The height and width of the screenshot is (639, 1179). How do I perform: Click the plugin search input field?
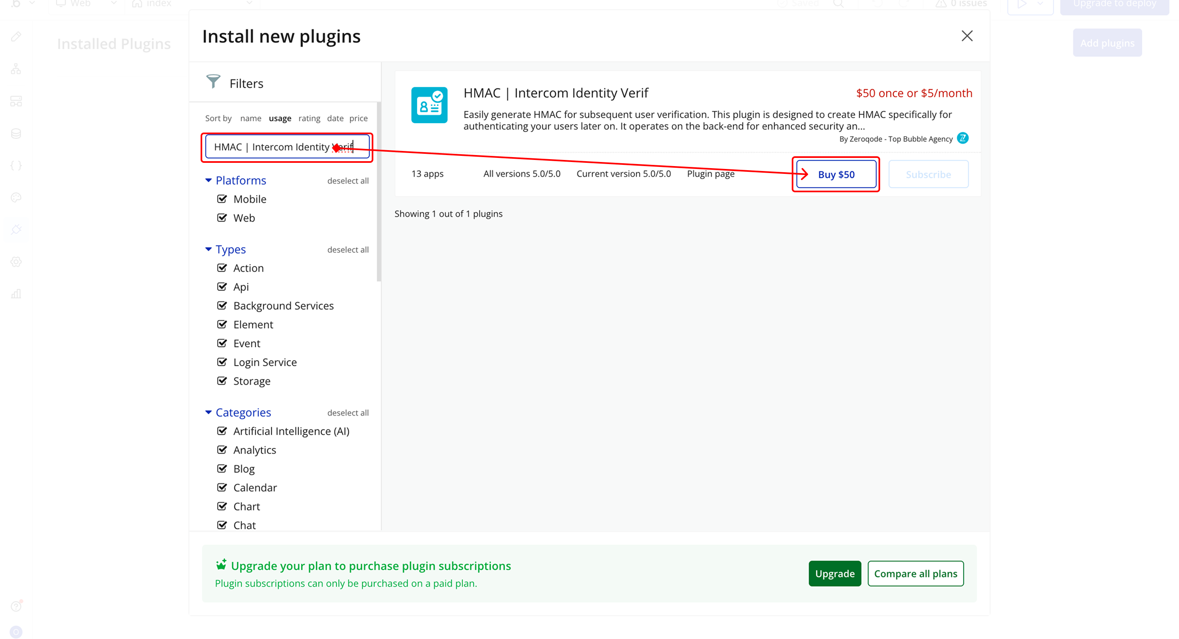(275, 147)
